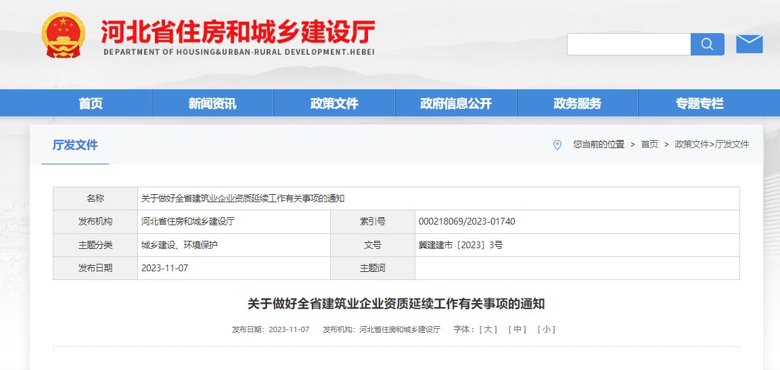Open the blue envelope mail icon
The height and width of the screenshot is (370, 780).
tap(749, 44)
